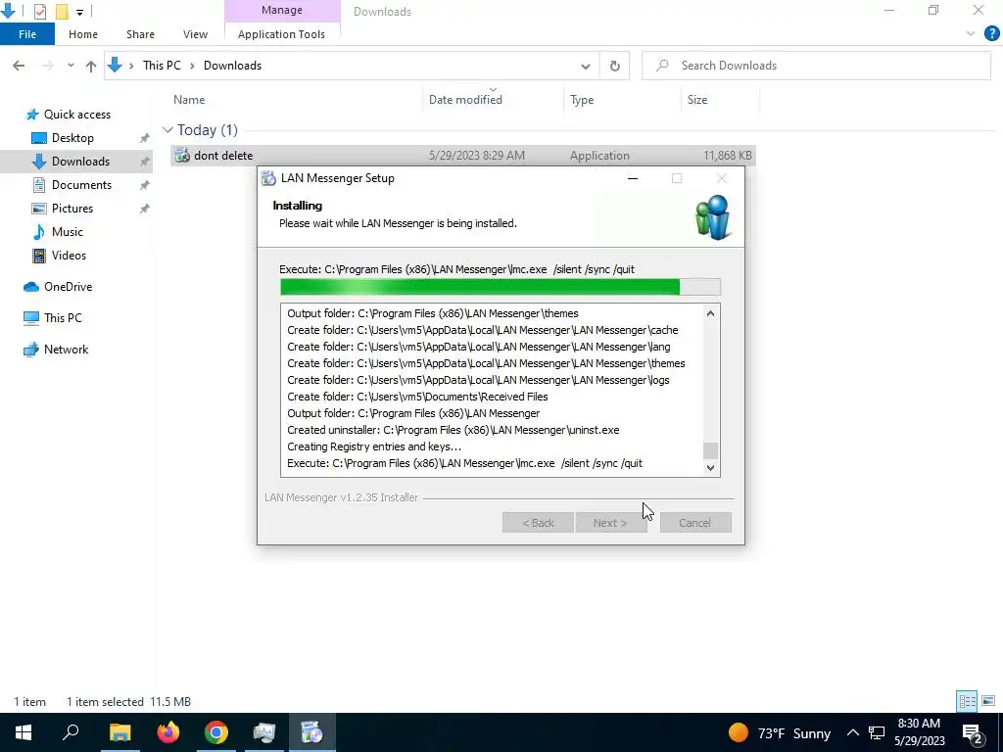The width and height of the screenshot is (1003, 752).
Task: Open Customize Quick Access Toolbar dropdown
Action: pos(80,12)
